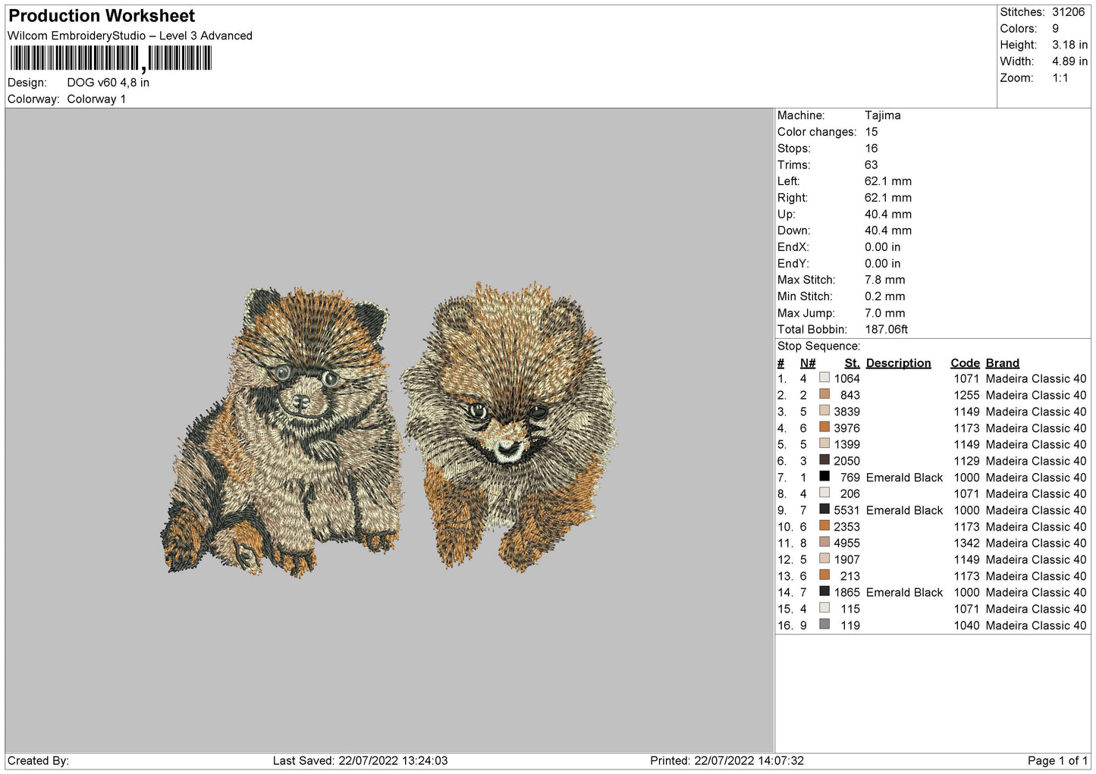Select thread code 1255 in row 2

pos(966,396)
